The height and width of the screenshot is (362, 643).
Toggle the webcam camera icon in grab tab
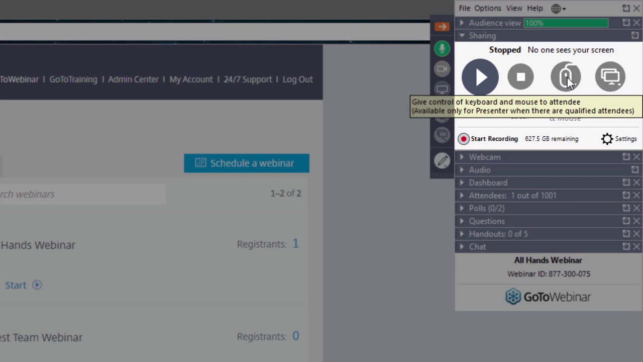(x=442, y=69)
